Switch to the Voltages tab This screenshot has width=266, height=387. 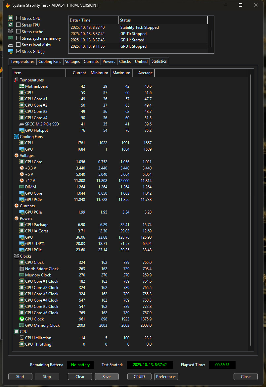(x=72, y=62)
